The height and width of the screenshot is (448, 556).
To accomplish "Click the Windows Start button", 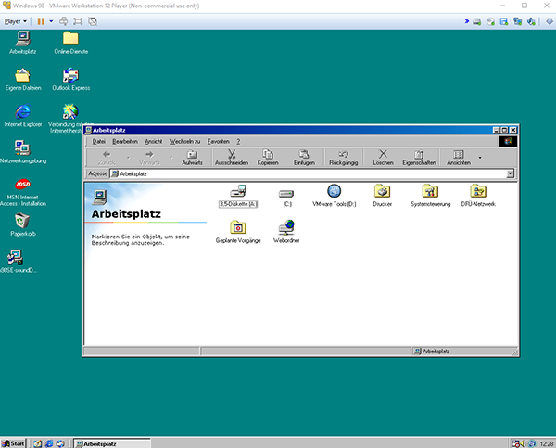I will pyautogui.click(x=14, y=443).
